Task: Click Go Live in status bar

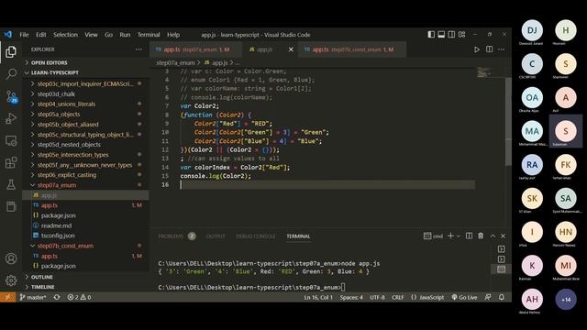Action: click(464, 297)
